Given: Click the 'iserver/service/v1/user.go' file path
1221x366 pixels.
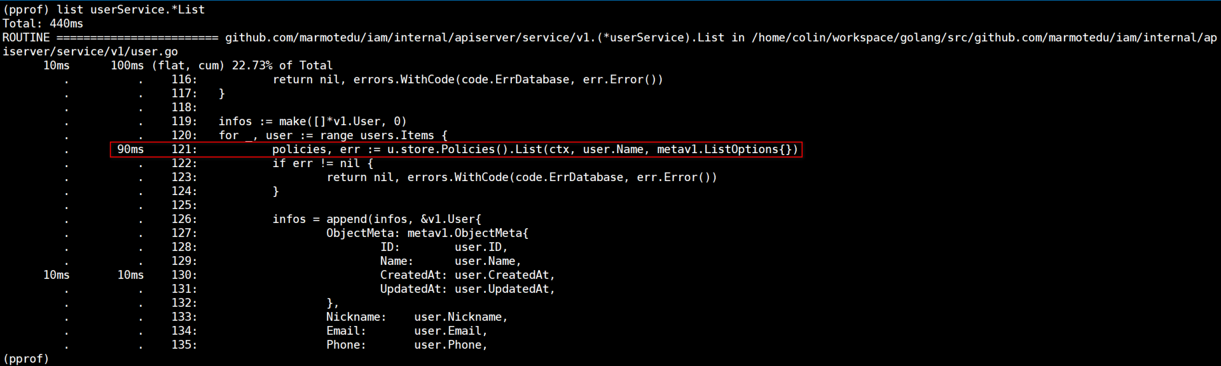Looking at the screenshot, I should (90, 51).
